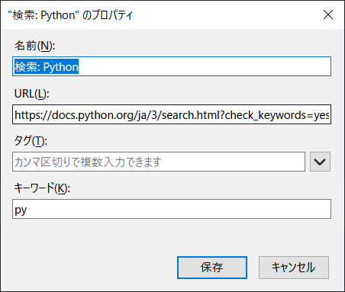The width and height of the screenshot is (345, 292).
Task: Close the properties dialog window
Action: 328,14
